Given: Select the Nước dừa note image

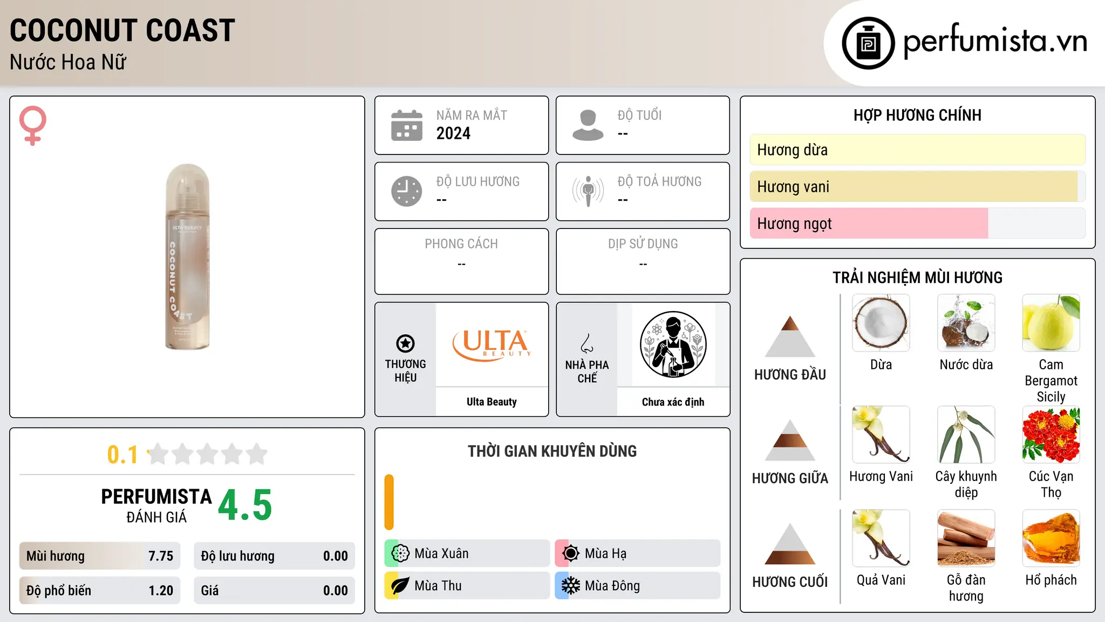Looking at the screenshot, I should click(966, 323).
